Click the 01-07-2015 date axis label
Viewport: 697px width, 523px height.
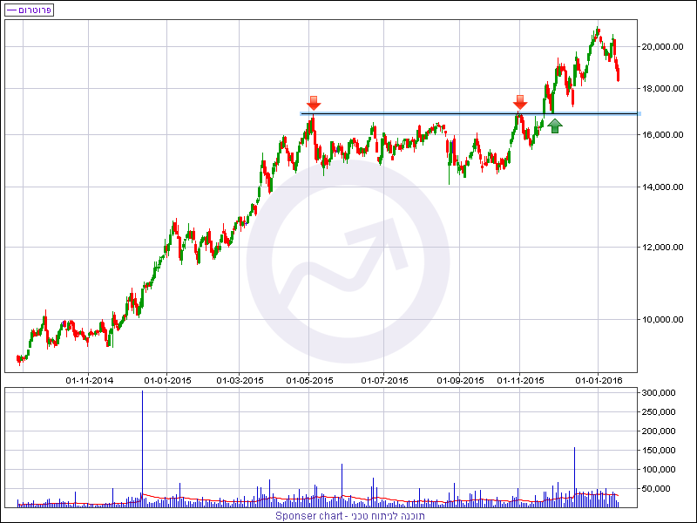coord(384,381)
